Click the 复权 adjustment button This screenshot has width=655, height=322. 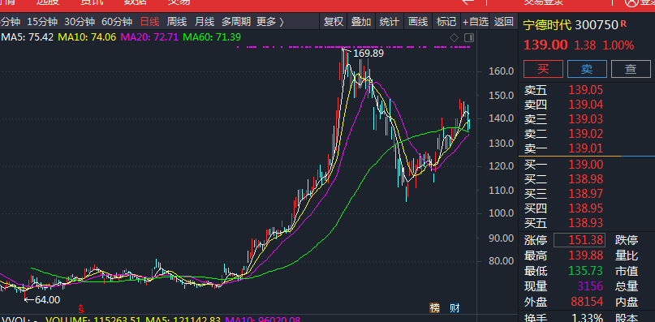point(334,22)
